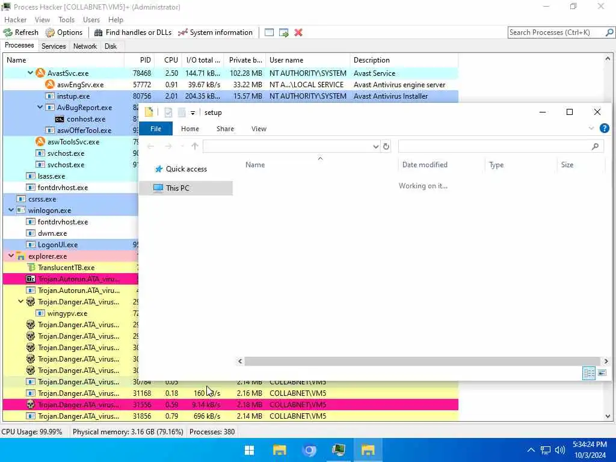Click the explorer.exe folder icon in list

point(21,256)
